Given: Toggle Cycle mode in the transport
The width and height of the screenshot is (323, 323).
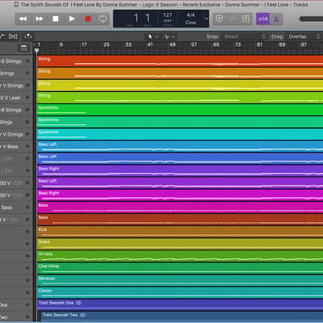Looking at the screenshot, I should click(103, 19).
